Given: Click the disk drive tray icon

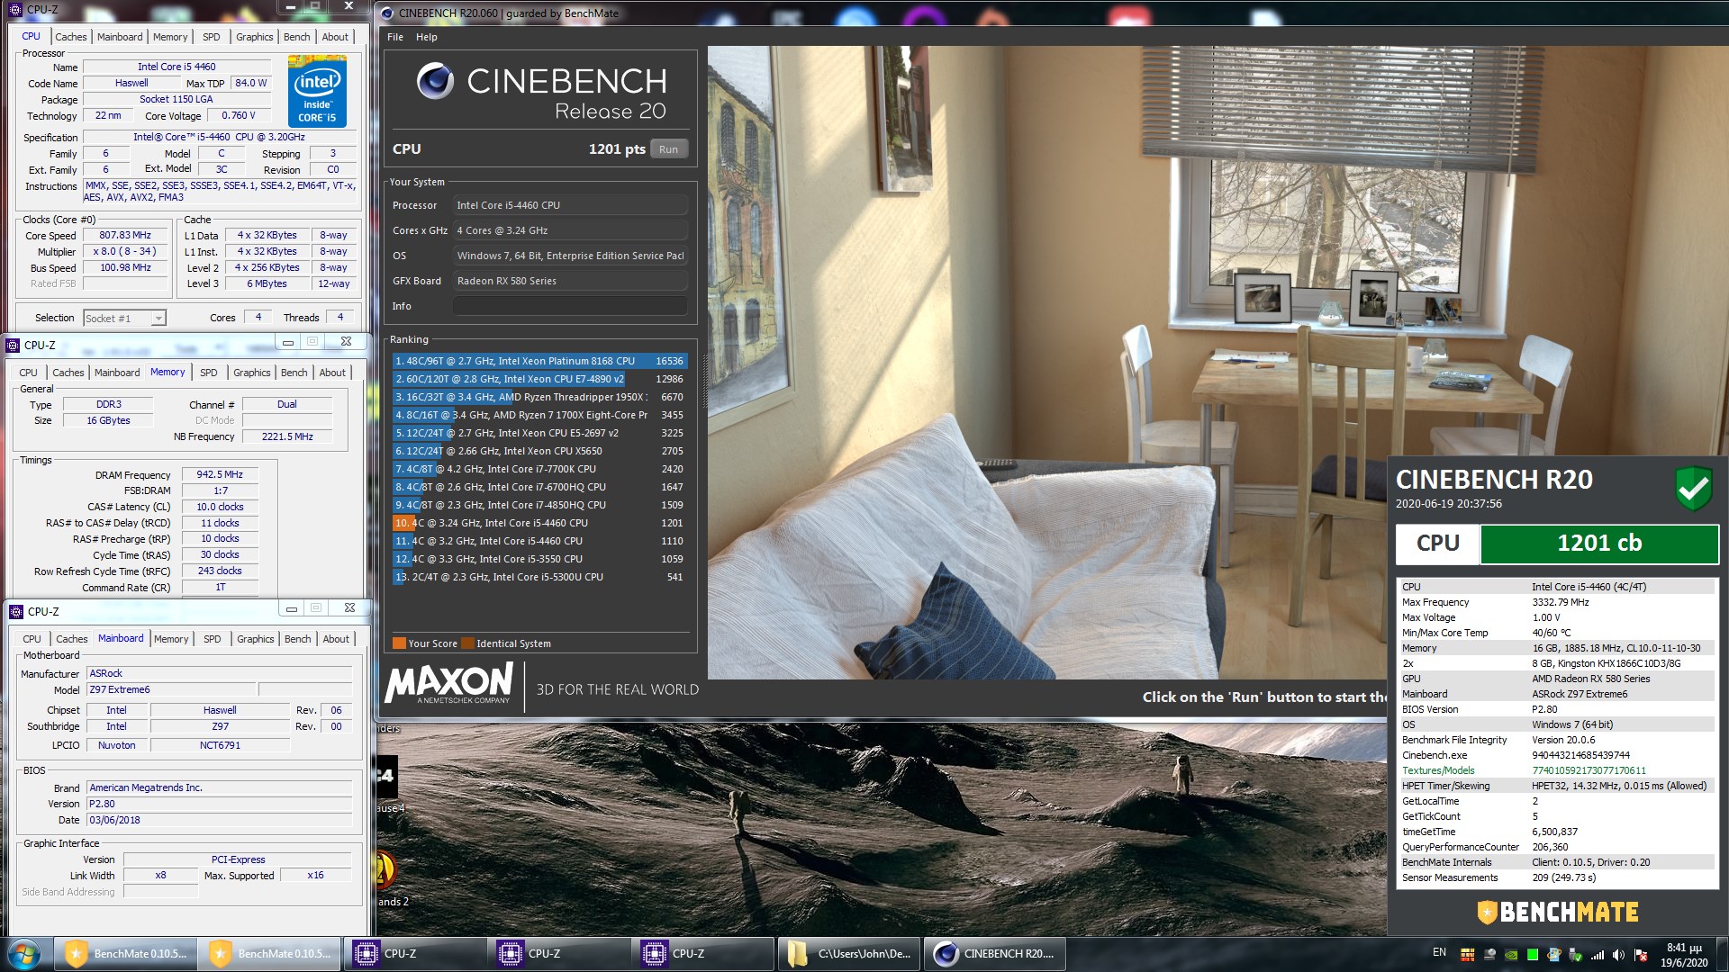Looking at the screenshot, I should (1489, 955).
